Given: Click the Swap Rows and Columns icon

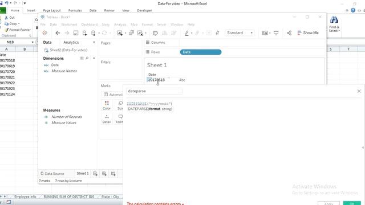Looking at the screenshot, I should coord(155,33).
